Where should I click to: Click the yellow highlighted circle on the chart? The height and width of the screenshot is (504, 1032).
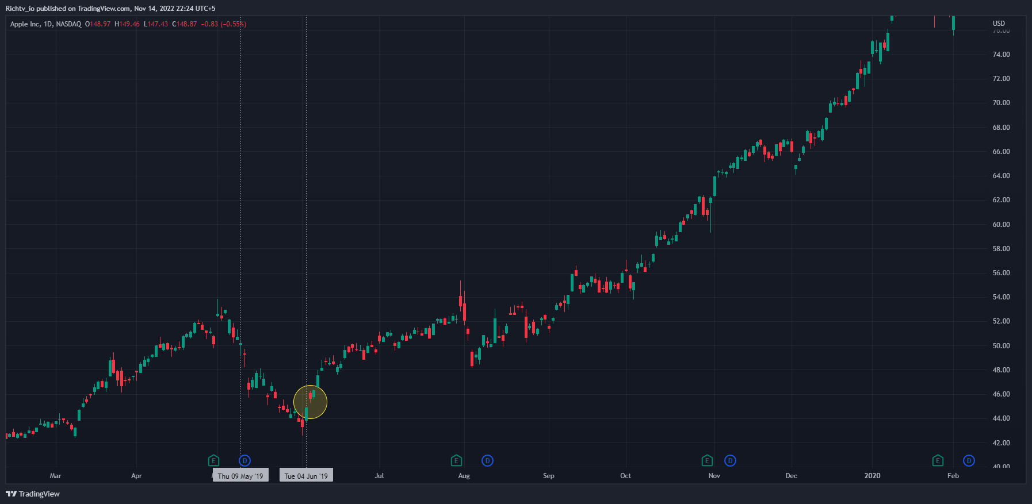pos(310,402)
